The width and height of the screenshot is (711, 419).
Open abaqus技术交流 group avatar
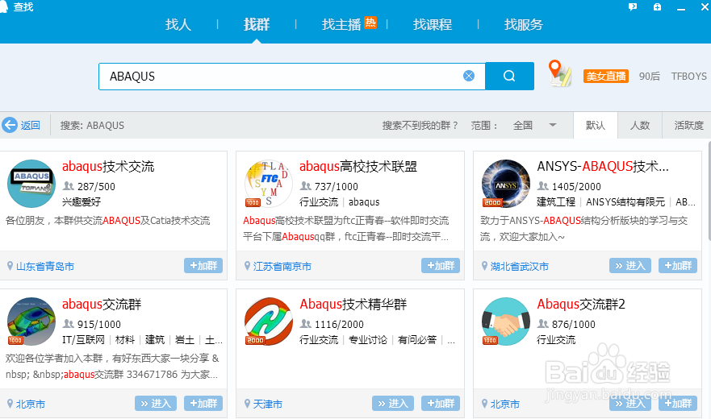click(x=31, y=184)
